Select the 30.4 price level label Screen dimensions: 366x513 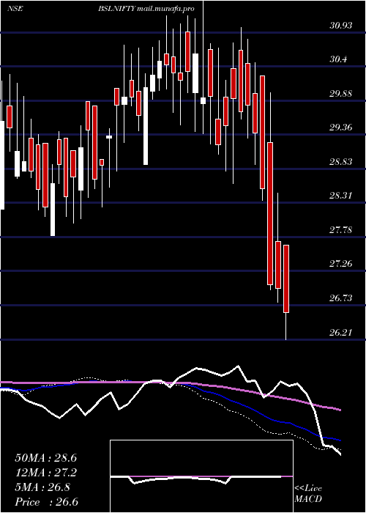coord(338,59)
